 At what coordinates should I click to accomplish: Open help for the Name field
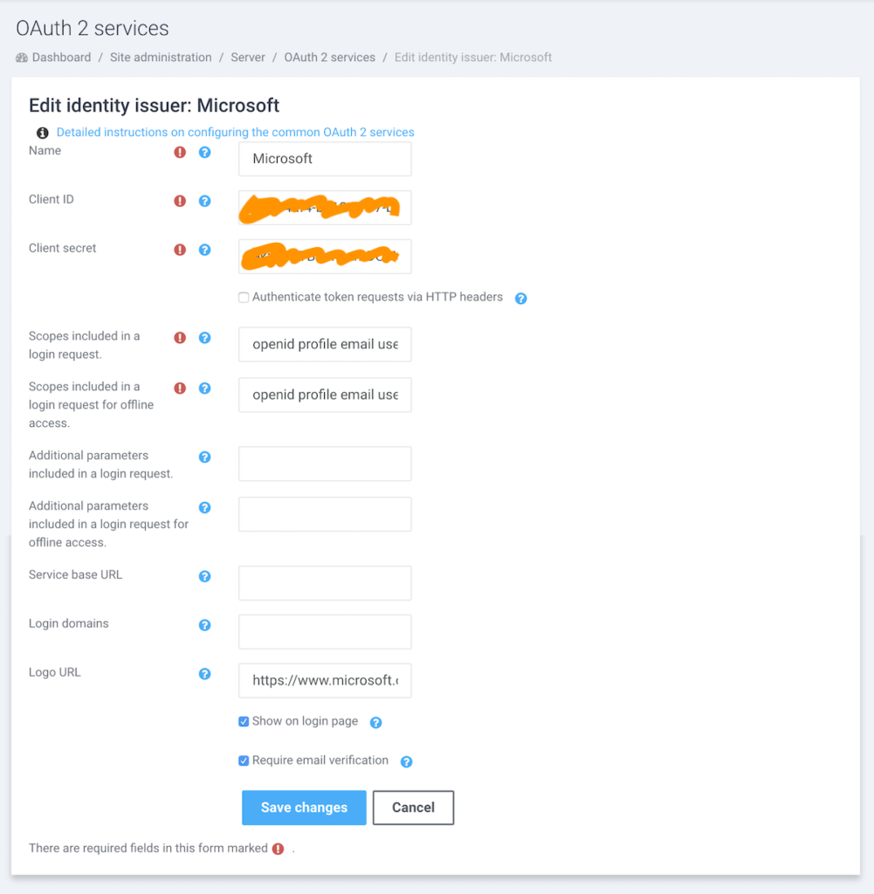[x=204, y=152]
